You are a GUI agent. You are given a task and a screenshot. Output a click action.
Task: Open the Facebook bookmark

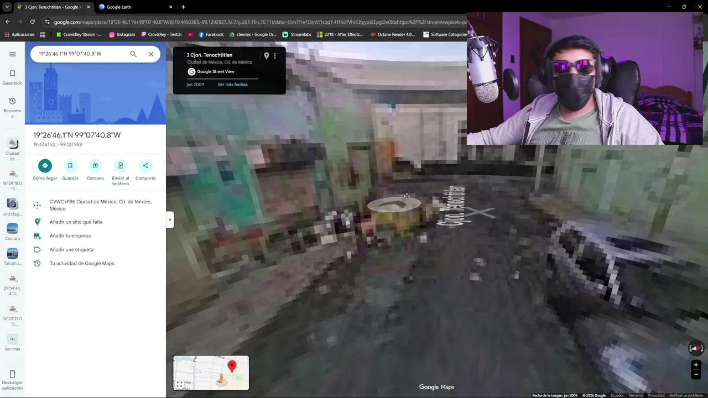pyautogui.click(x=211, y=34)
